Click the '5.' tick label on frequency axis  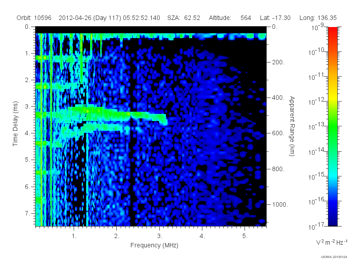(x=245, y=236)
